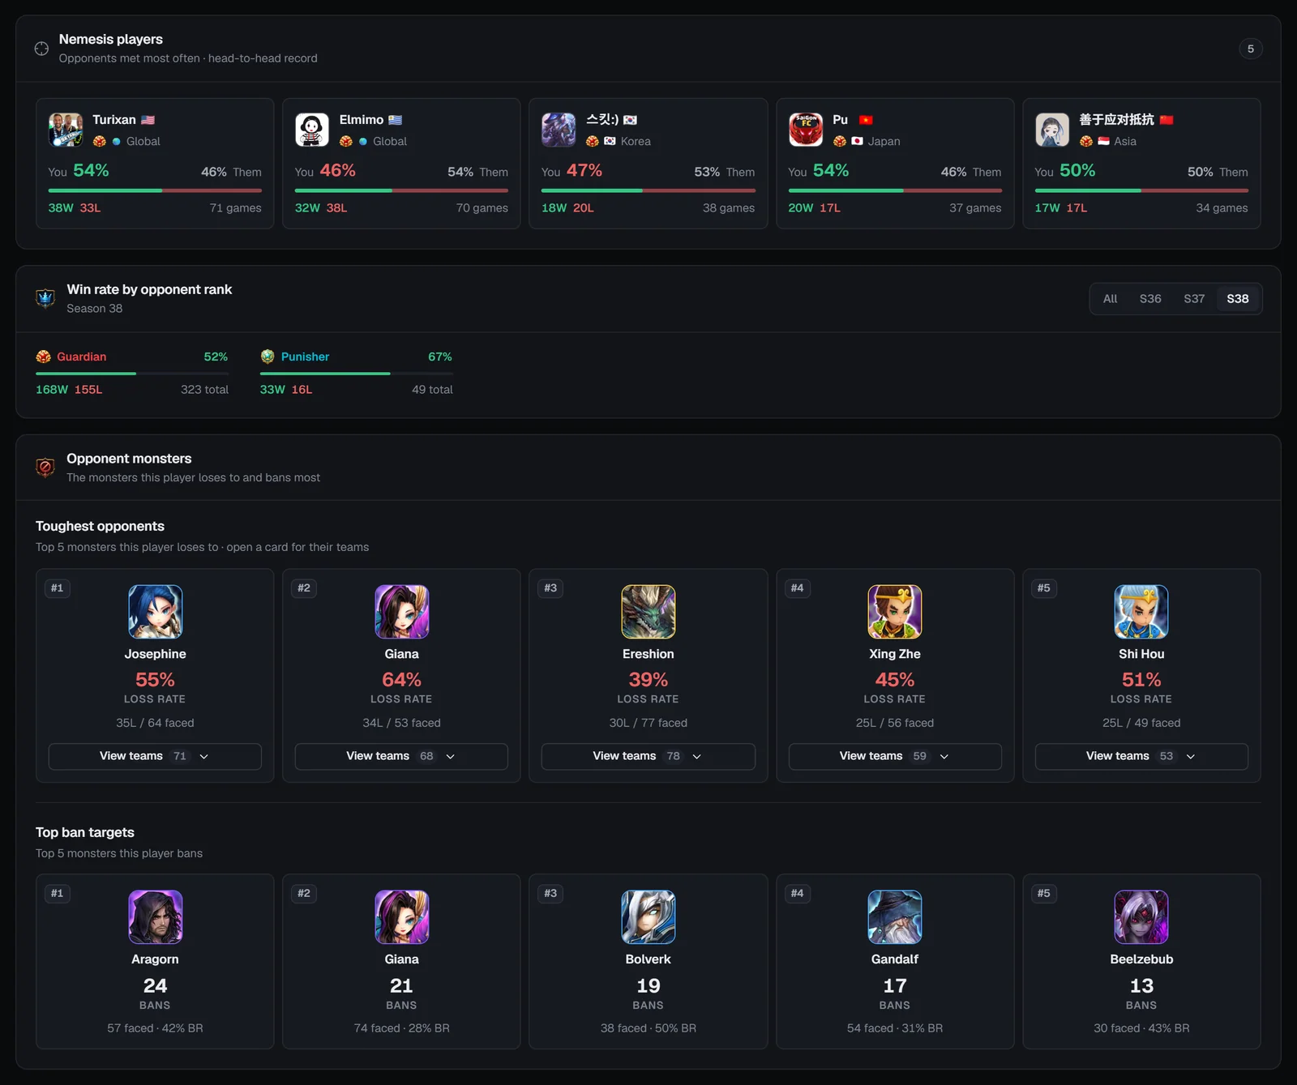The width and height of the screenshot is (1297, 1085).
Task: Click the Punisher rank icon
Action: tap(268, 357)
